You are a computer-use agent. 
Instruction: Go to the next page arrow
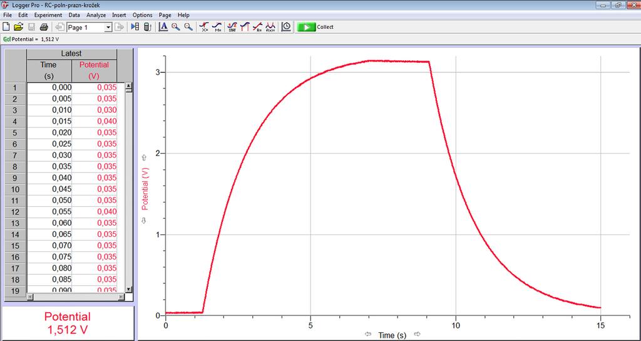coord(119,27)
